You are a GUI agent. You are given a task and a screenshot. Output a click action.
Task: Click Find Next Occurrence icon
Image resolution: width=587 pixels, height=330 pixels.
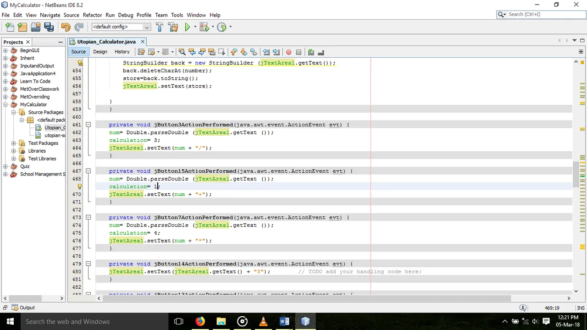[x=202, y=52]
